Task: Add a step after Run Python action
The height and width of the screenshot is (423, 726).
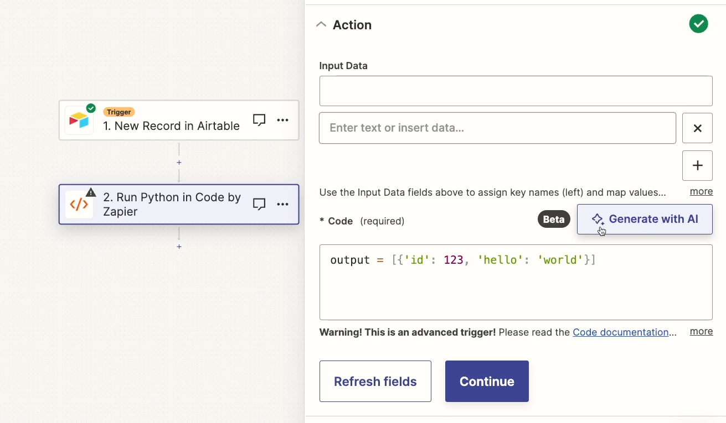Action: (179, 247)
